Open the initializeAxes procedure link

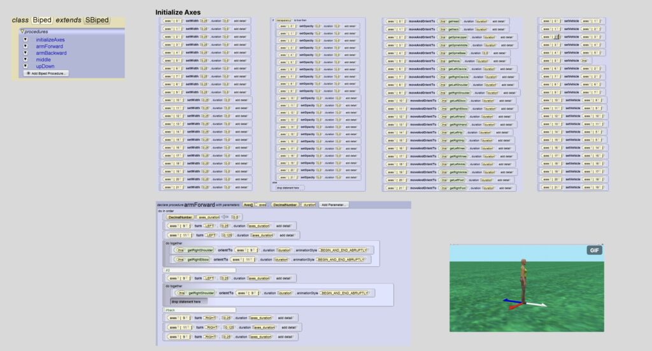(50, 40)
